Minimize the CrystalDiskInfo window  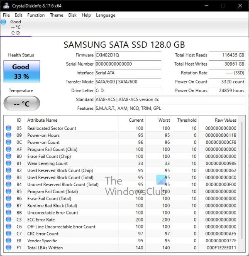point(206,5)
